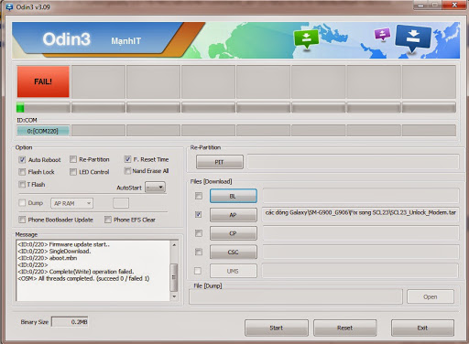The height and width of the screenshot is (344, 469).
Task: Minimize the Odin3 window
Action: [421, 5]
